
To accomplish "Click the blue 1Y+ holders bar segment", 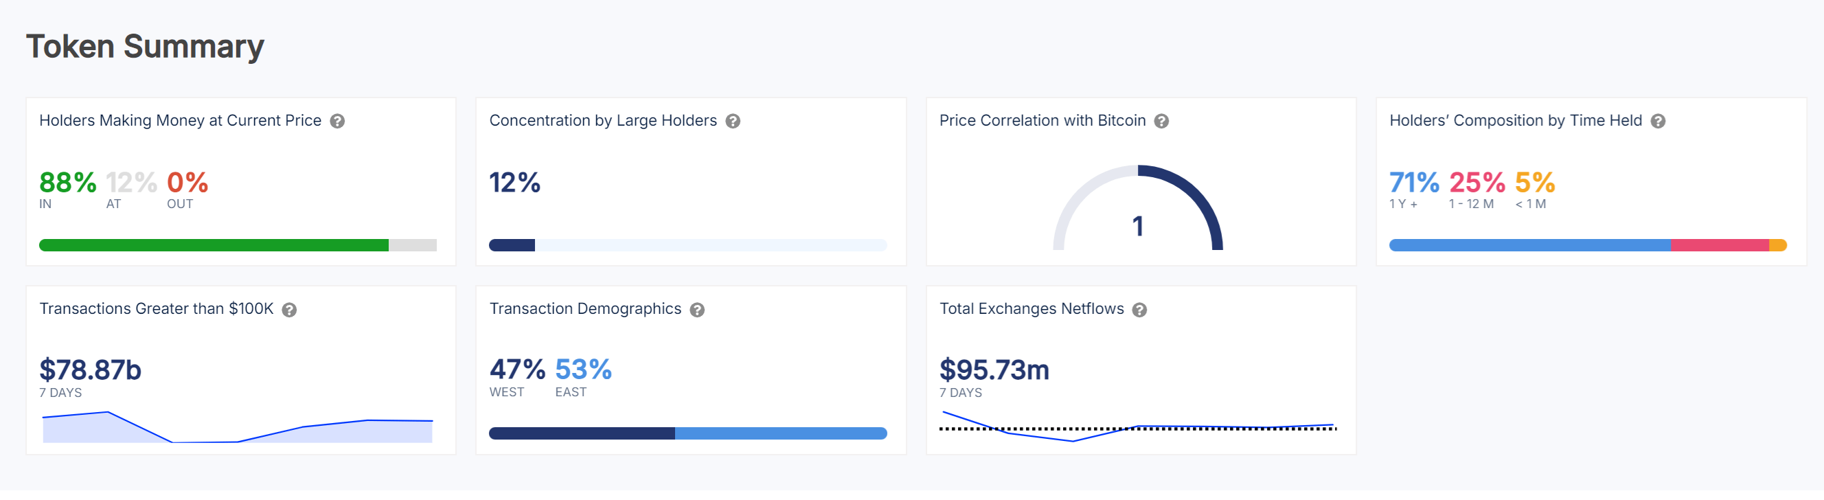I will [1529, 245].
